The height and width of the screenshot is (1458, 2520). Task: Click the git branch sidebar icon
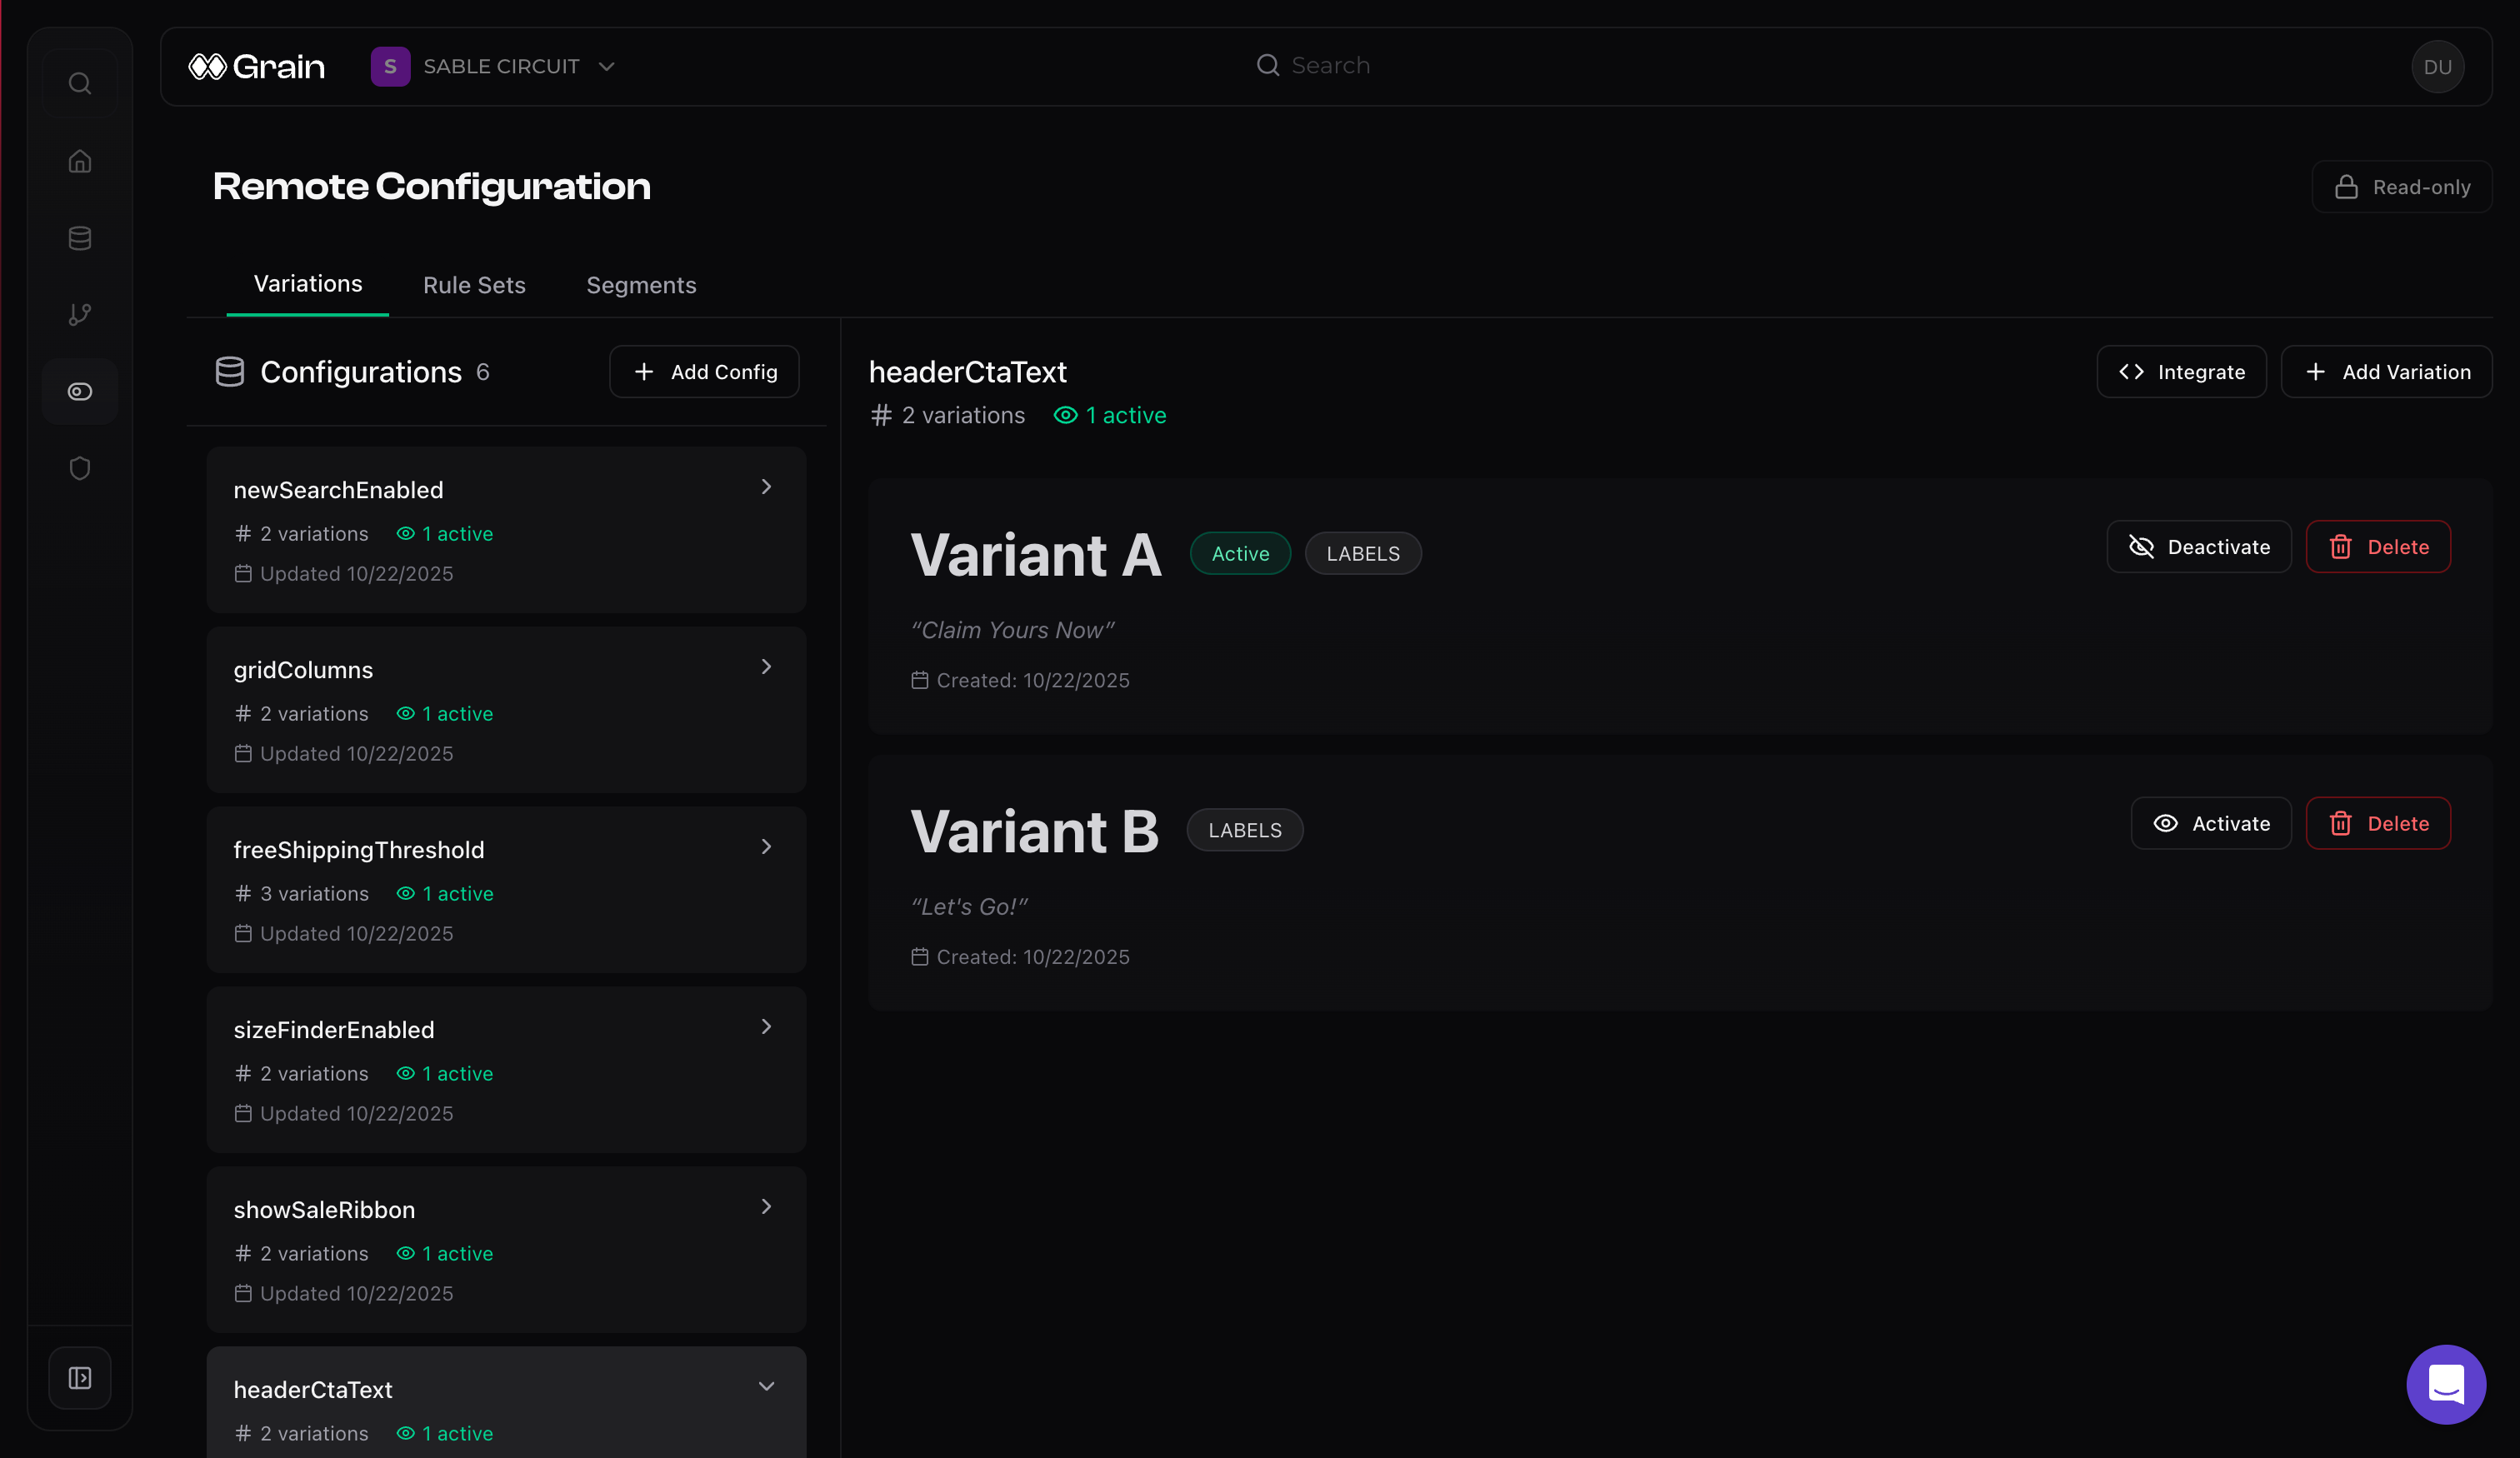pos(80,315)
